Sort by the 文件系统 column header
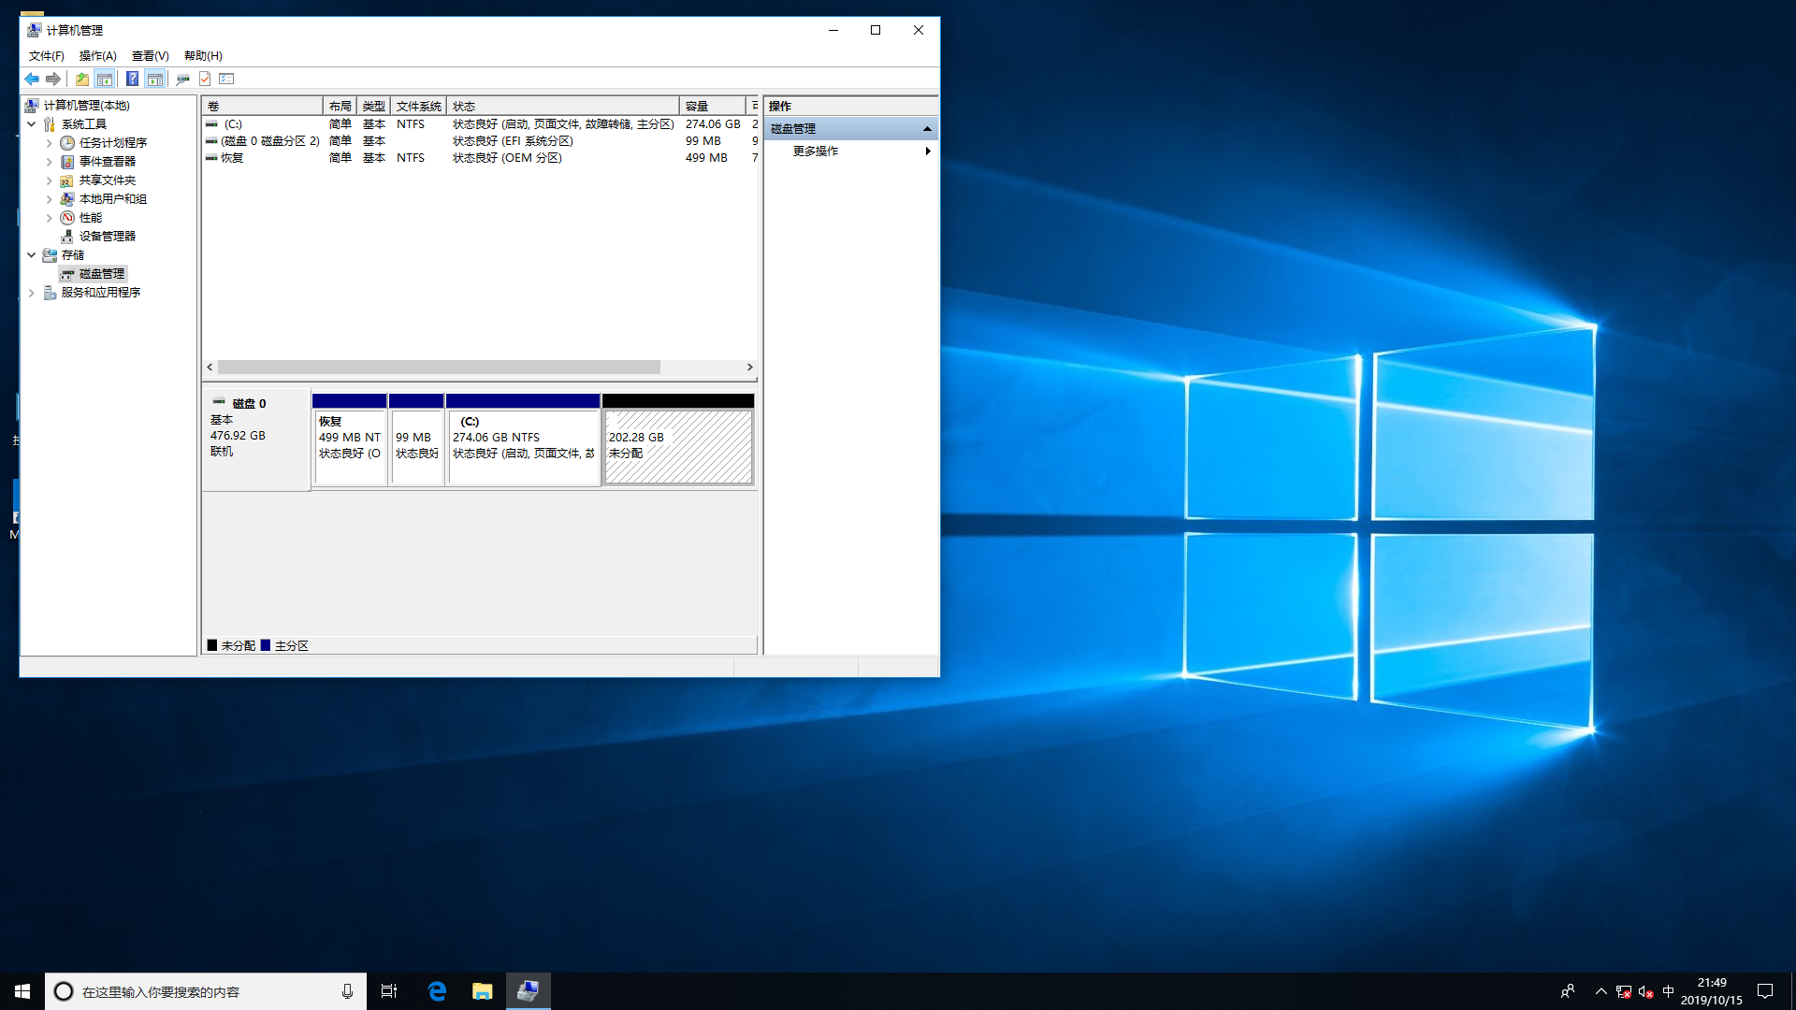Screen dimensions: 1796x1010 click(x=418, y=106)
